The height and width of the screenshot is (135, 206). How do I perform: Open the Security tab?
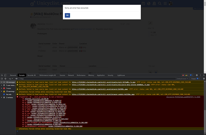click(x=110, y=75)
